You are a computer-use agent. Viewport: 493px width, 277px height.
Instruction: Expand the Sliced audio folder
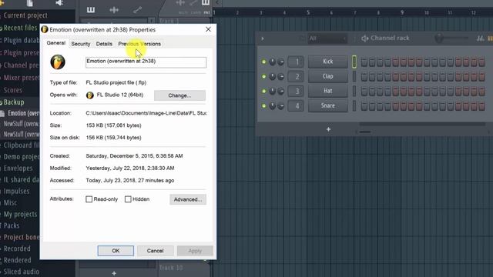tap(21, 272)
